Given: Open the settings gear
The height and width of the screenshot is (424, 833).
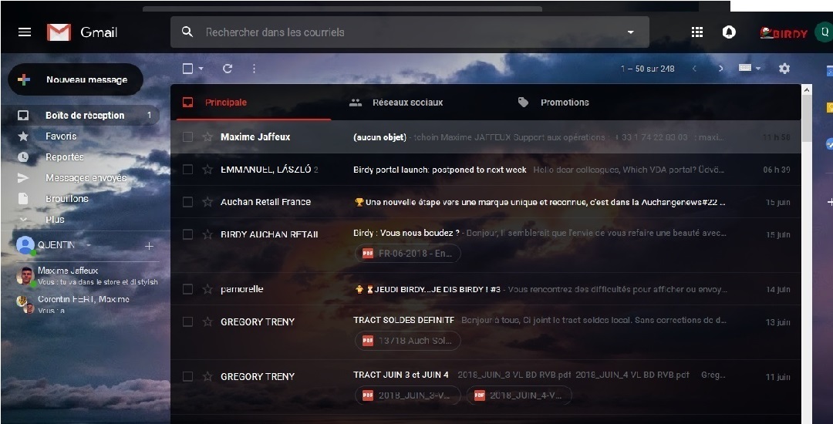Looking at the screenshot, I should tap(784, 69).
